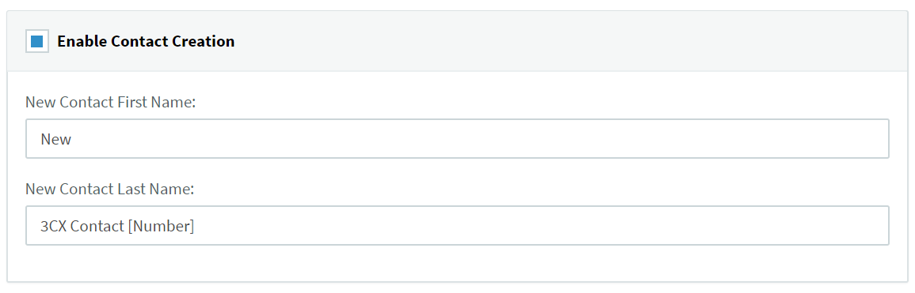Click the word "Contact" in last name value
Image resolution: width=915 pixels, height=293 pixels.
[x=97, y=226]
